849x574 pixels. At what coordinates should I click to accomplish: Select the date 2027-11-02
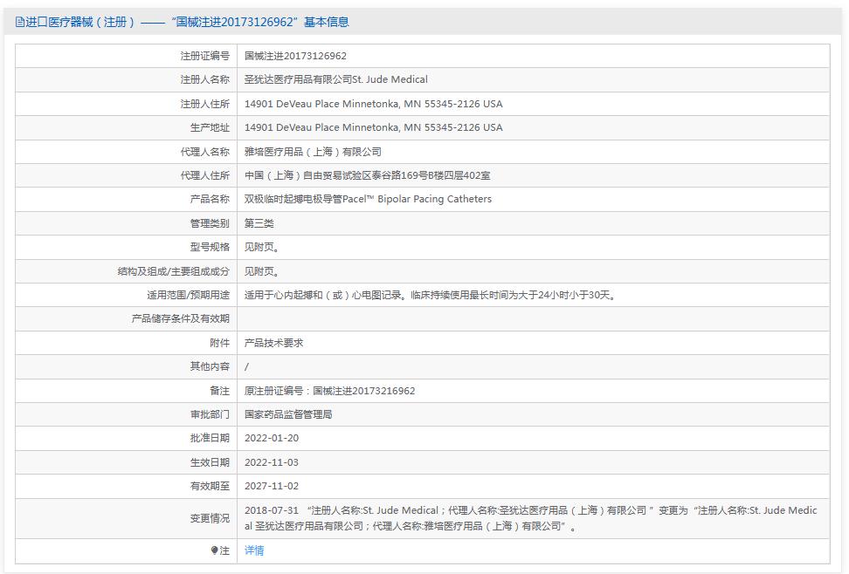tap(272, 487)
